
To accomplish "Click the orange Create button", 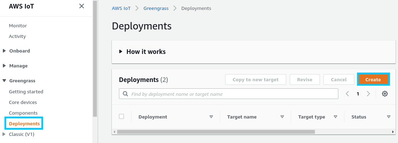I will pos(373,79).
